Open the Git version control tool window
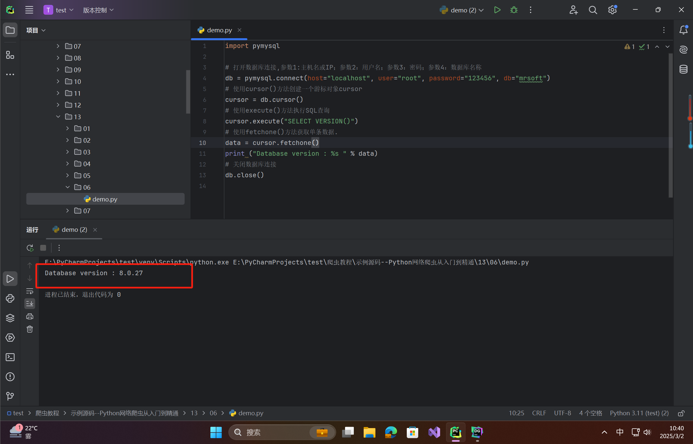Image resolution: width=693 pixels, height=444 pixels. click(x=10, y=396)
